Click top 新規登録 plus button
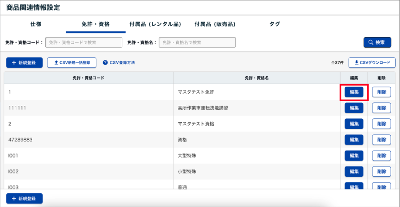The image size is (400, 207). (x=24, y=62)
